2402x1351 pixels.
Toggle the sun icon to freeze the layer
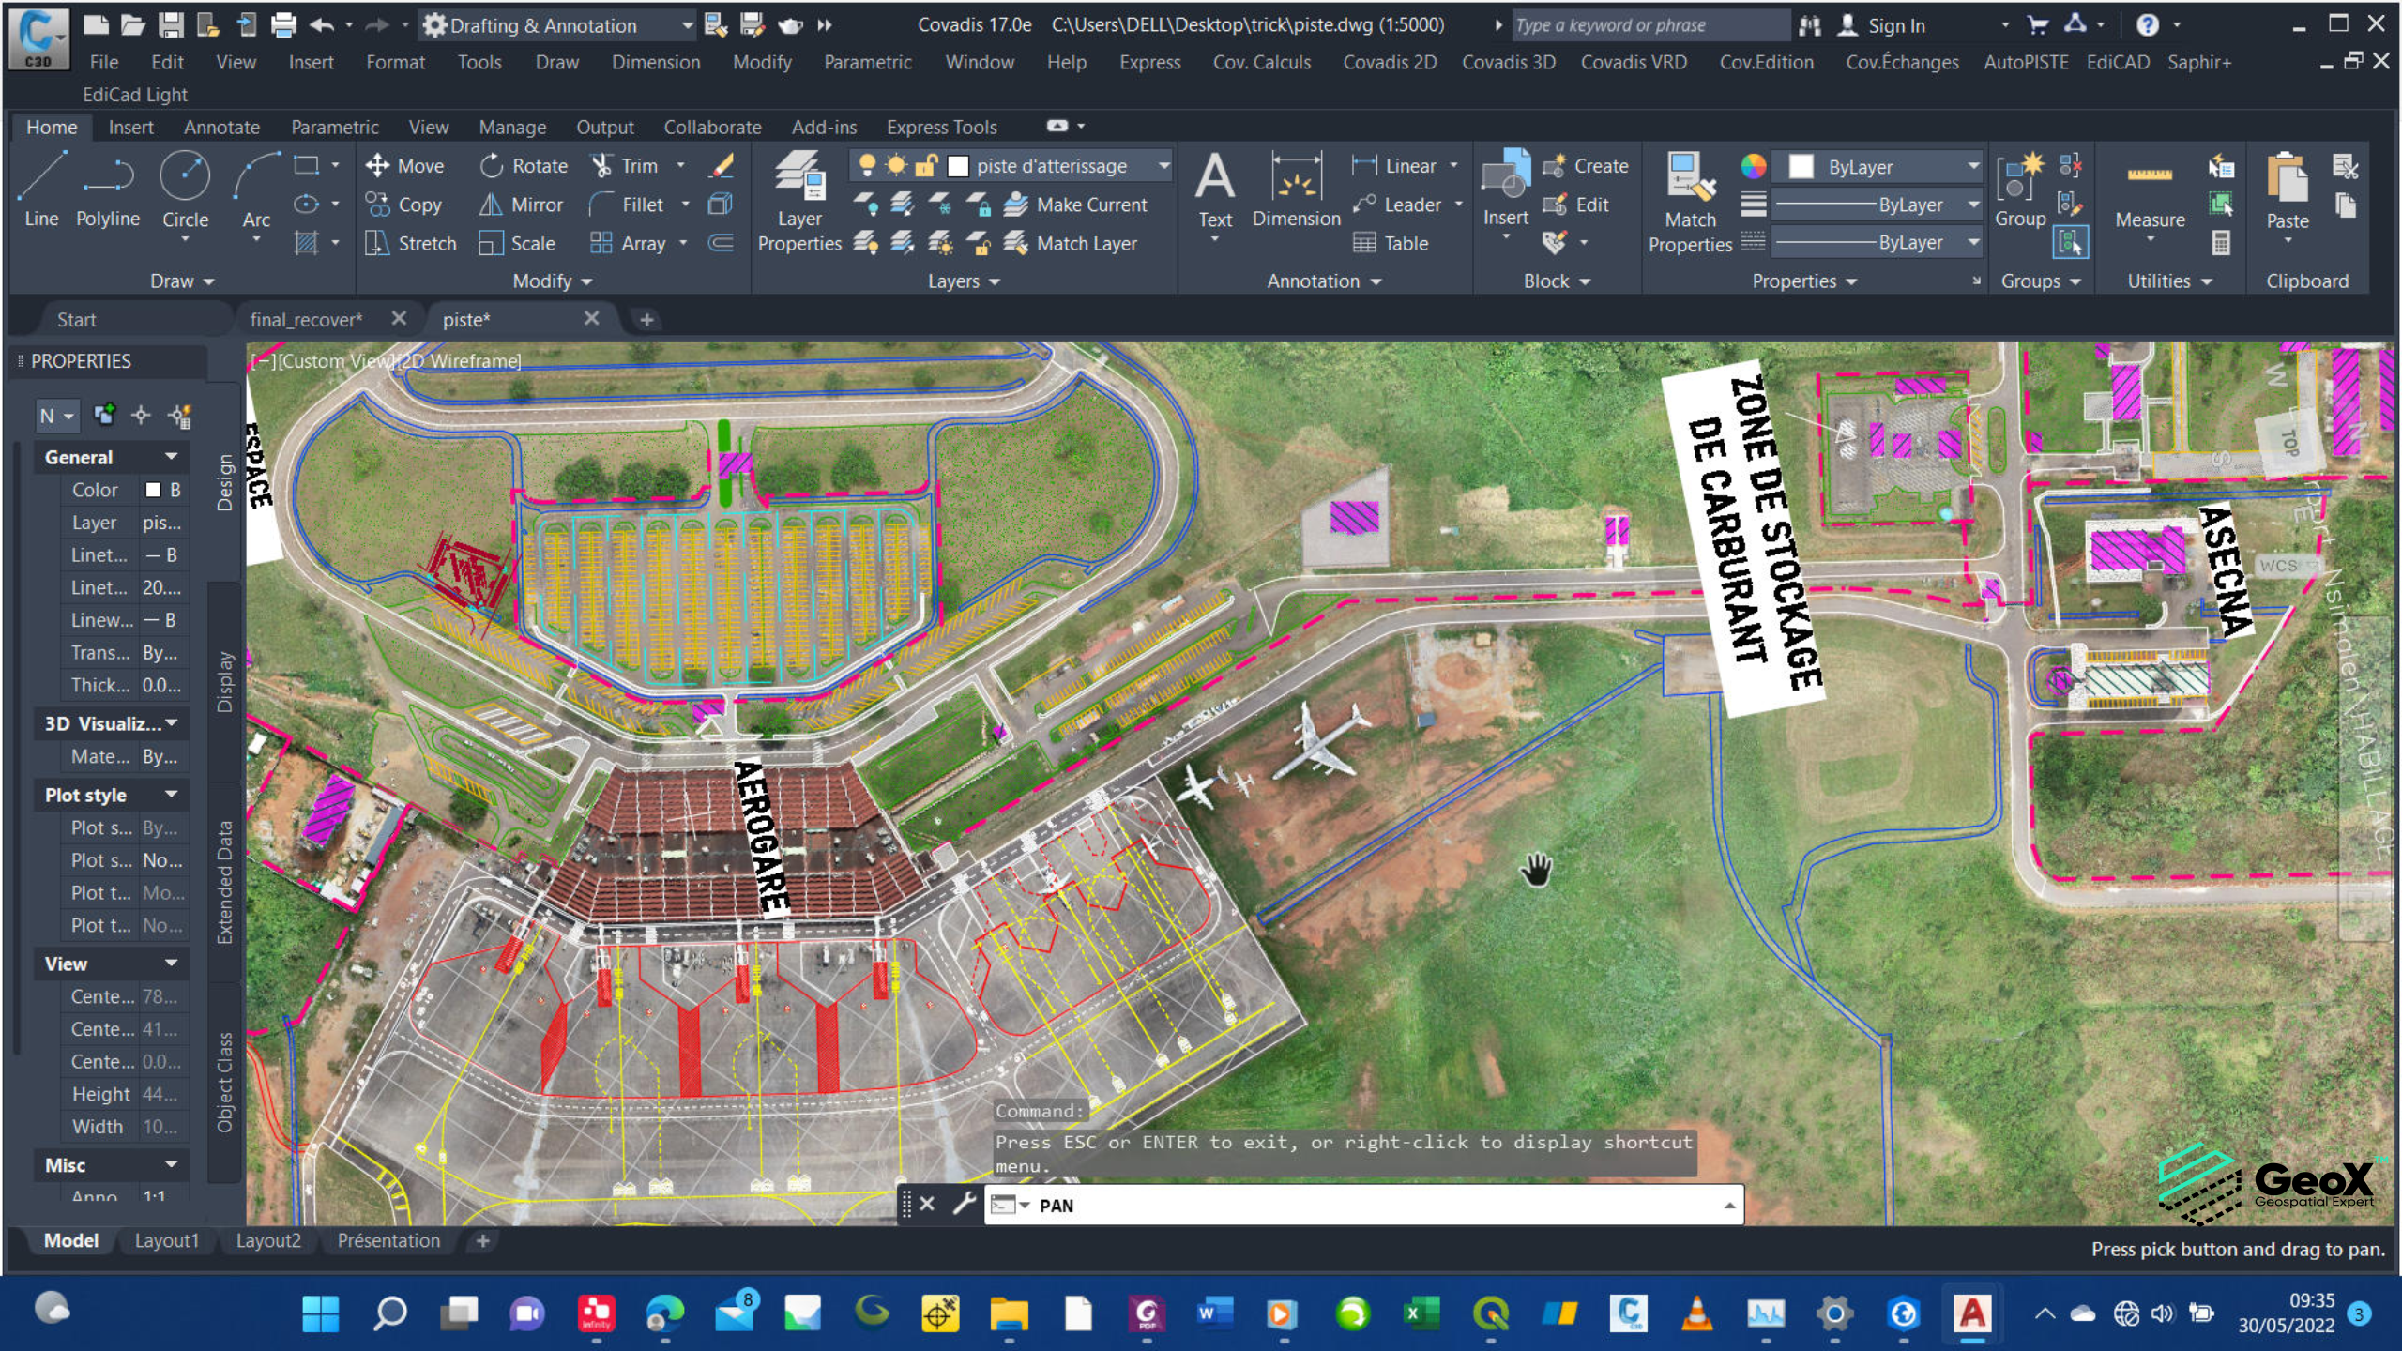tap(894, 165)
